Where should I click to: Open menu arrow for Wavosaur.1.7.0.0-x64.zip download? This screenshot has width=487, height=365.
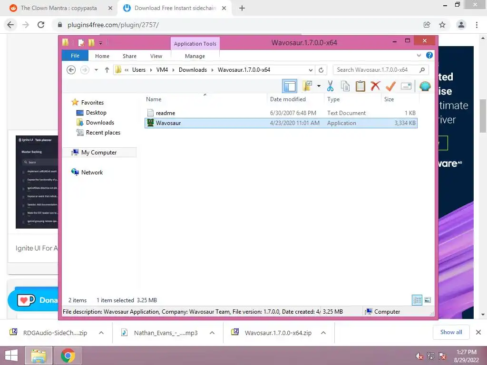point(323,333)
